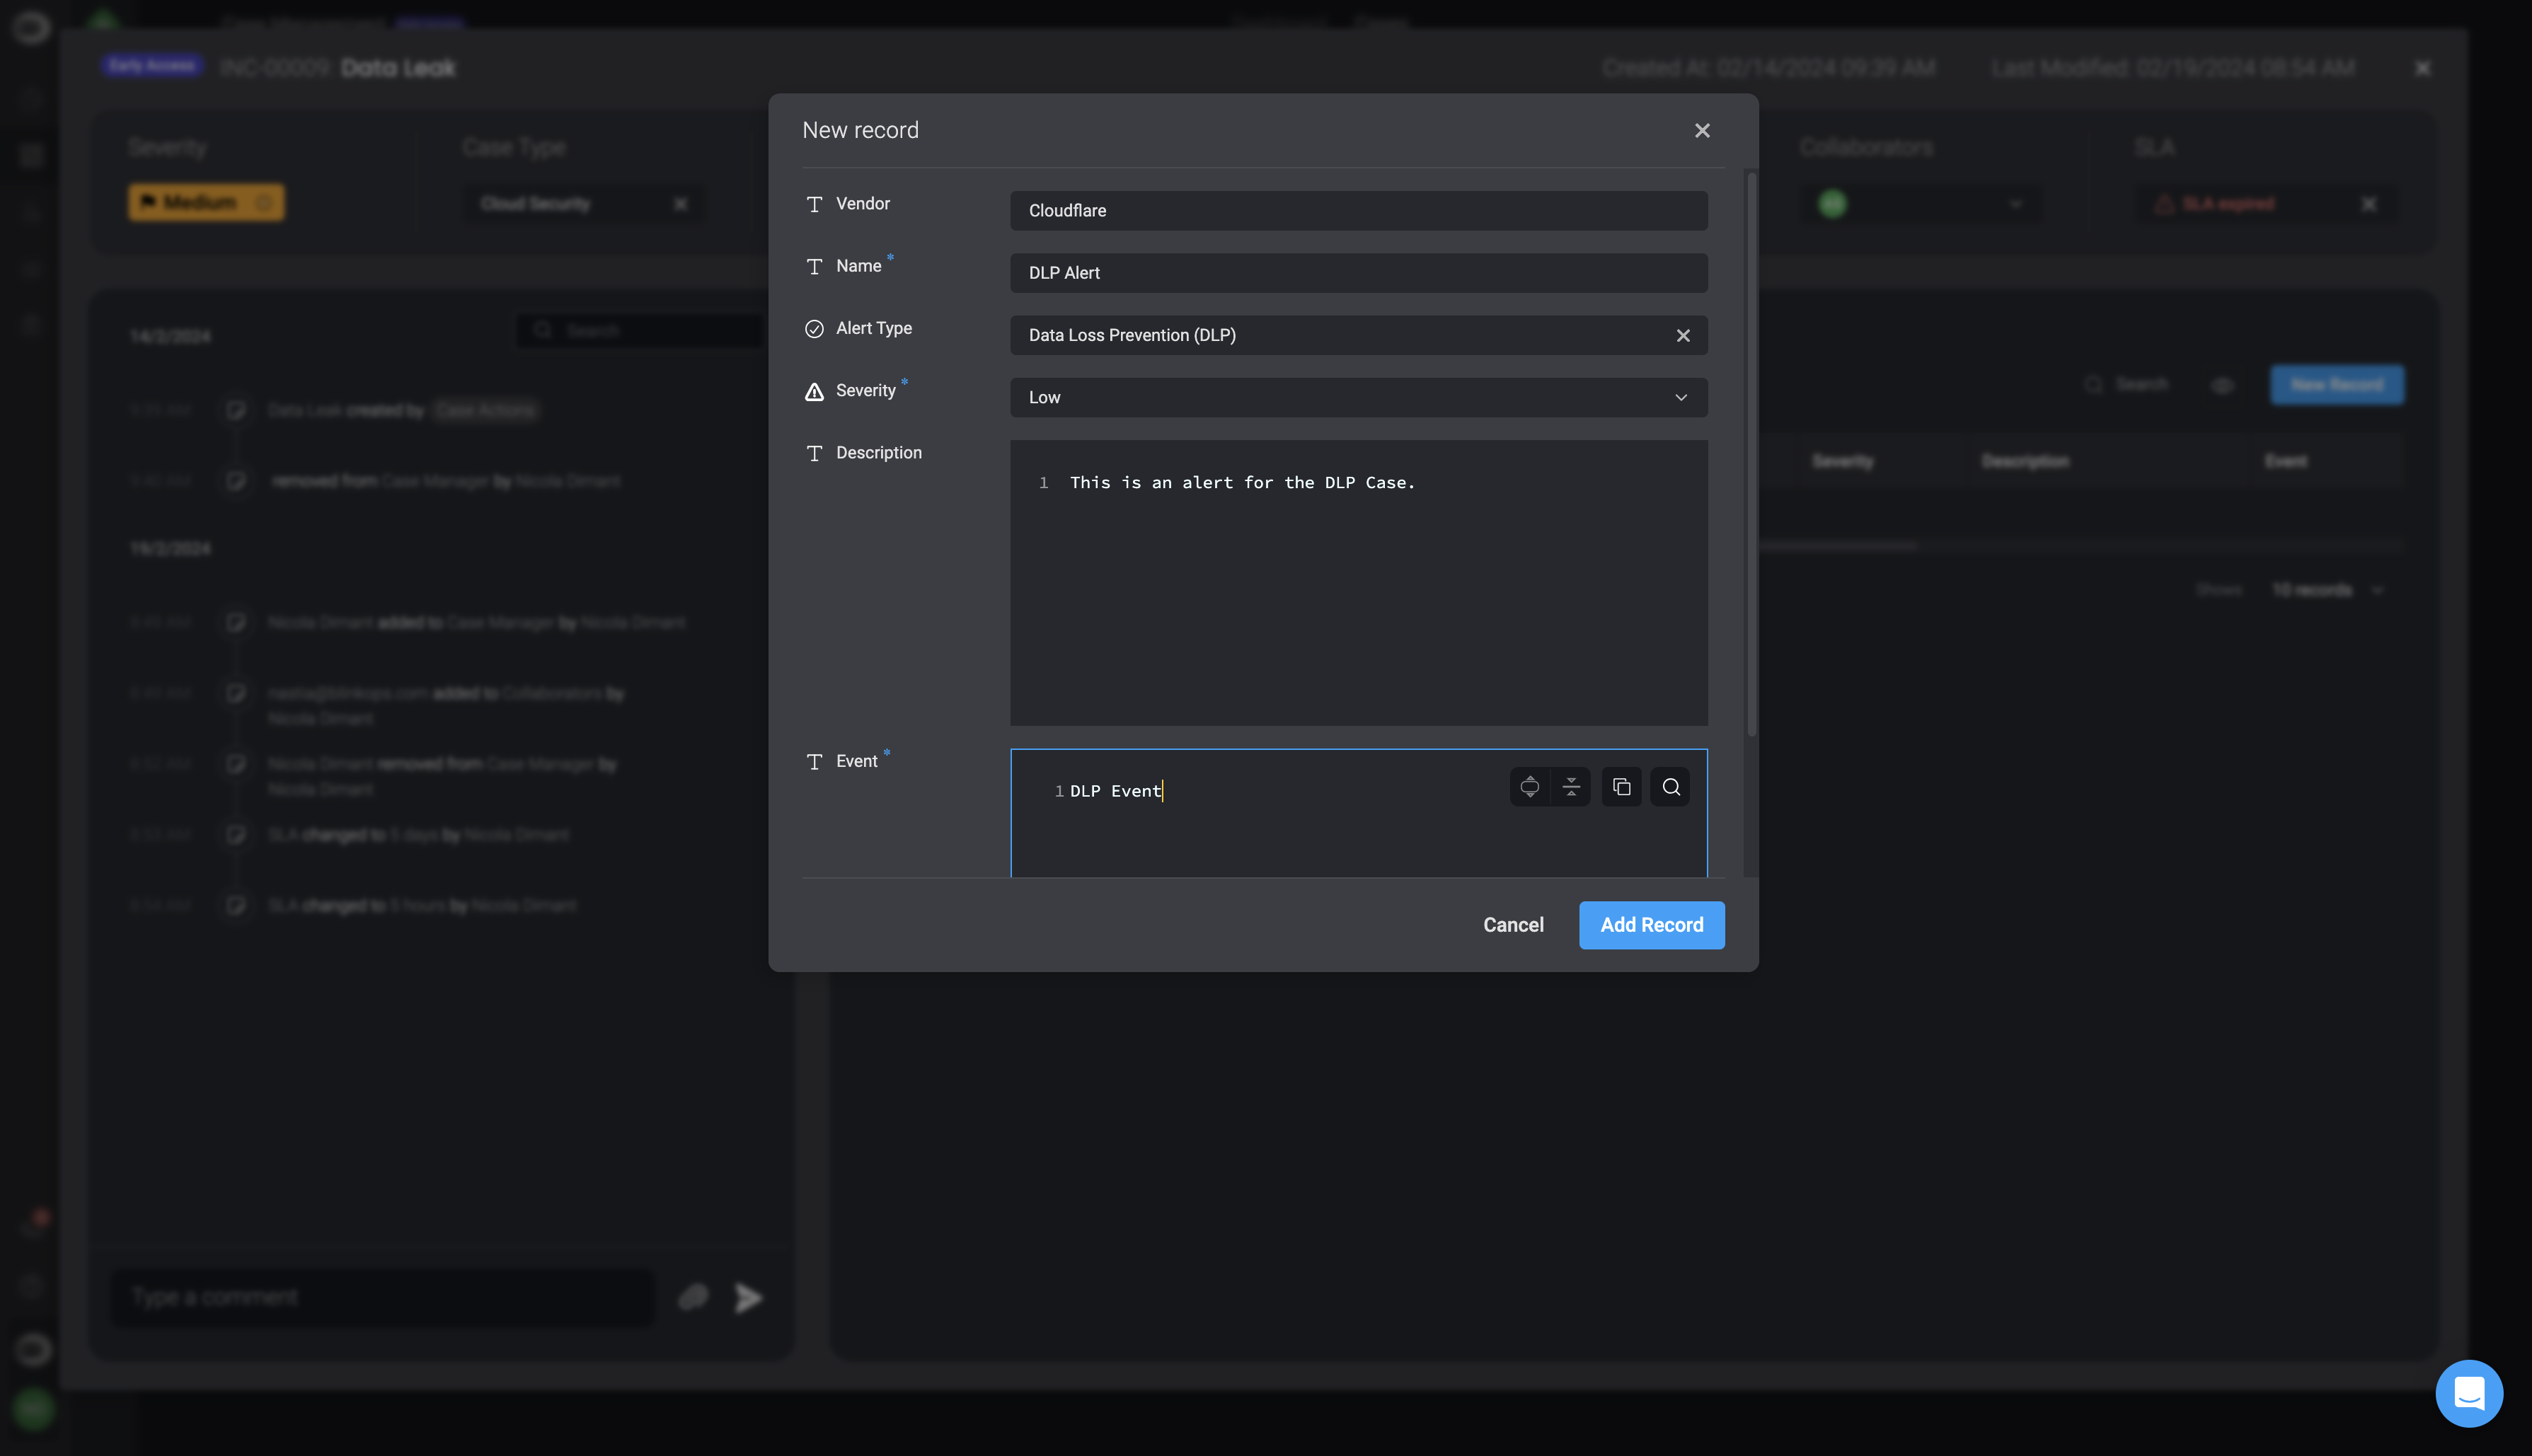The height and width of the screenshot is (1456, 2532).
Task: Toggle the eye visibility icon in records panel
Action: (2222, 386)
